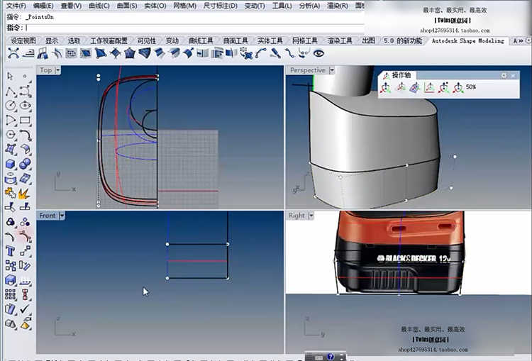Select the Text object tool

point(11,250)
